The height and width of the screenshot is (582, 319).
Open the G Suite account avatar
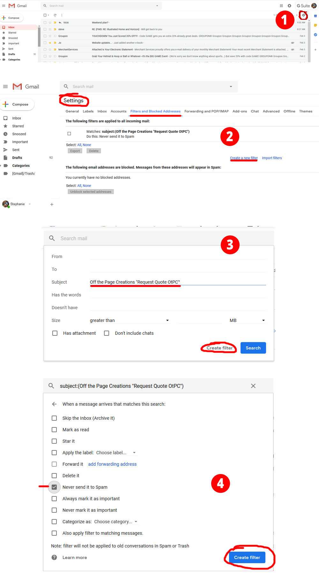pyautogui.click(x=314, y=6)
